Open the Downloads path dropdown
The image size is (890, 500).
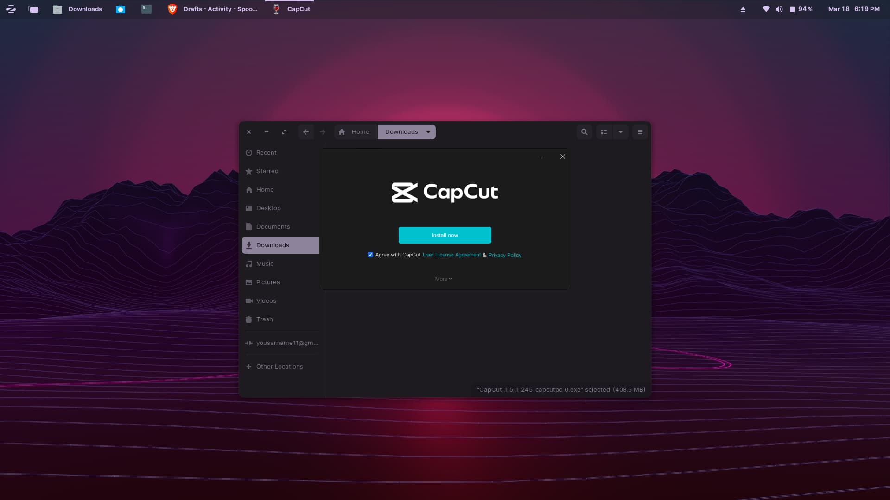click(428, 132)
